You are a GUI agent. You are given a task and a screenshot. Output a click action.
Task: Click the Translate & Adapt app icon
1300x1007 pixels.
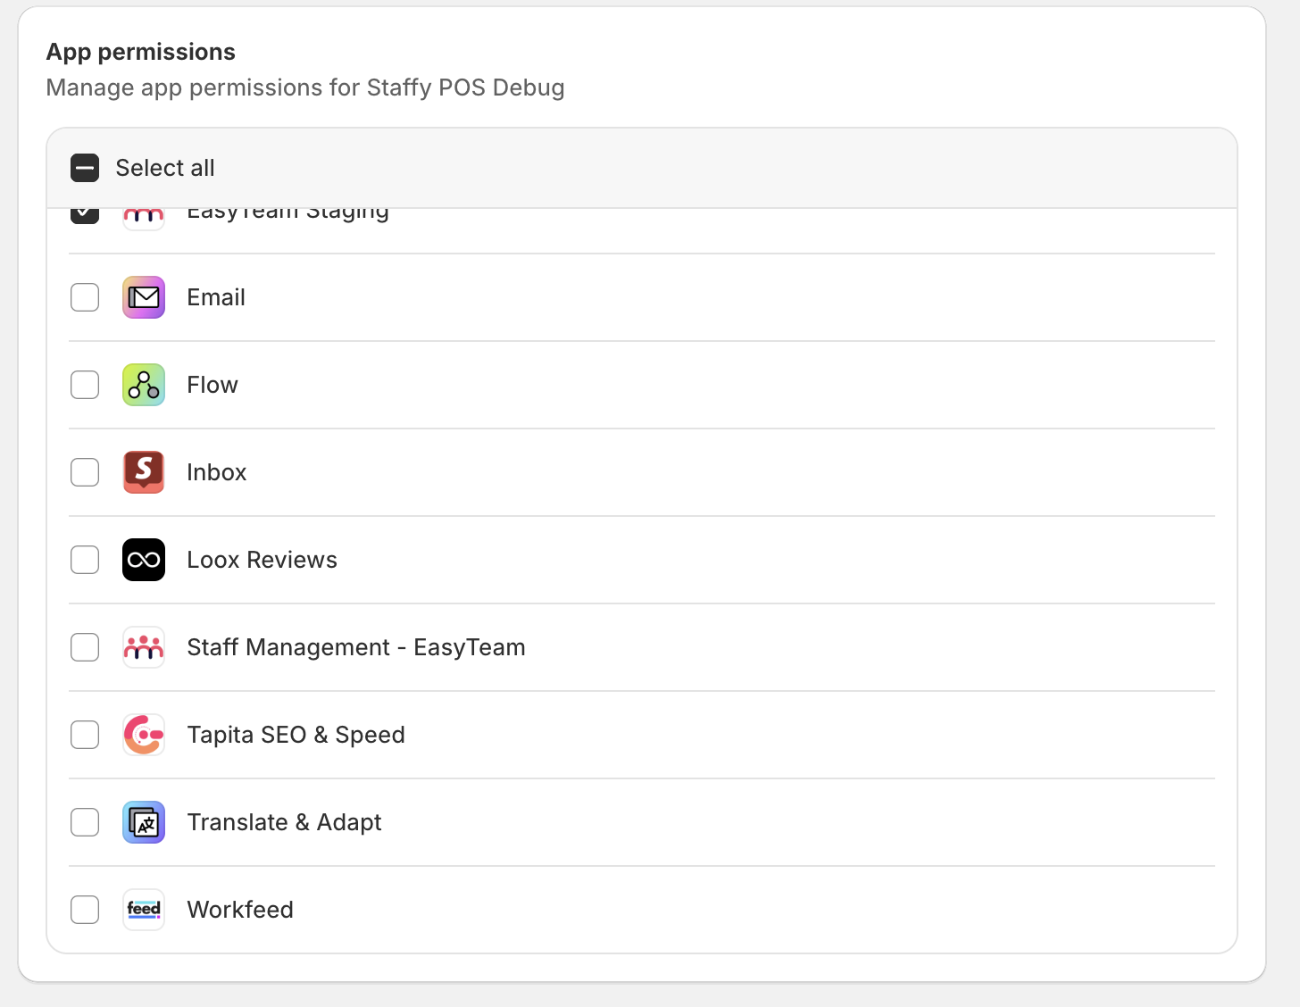click(144, 822)
